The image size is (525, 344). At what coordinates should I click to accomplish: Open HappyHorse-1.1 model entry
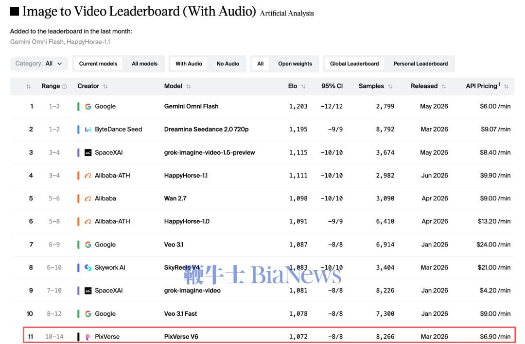click(186, 176)
